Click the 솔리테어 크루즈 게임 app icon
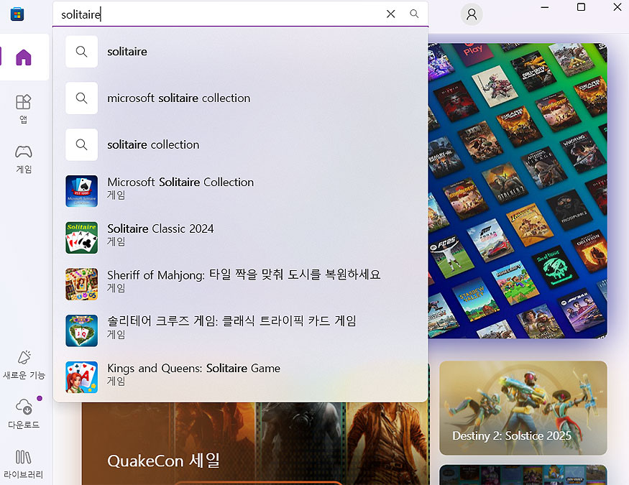 tap(81, 331)
